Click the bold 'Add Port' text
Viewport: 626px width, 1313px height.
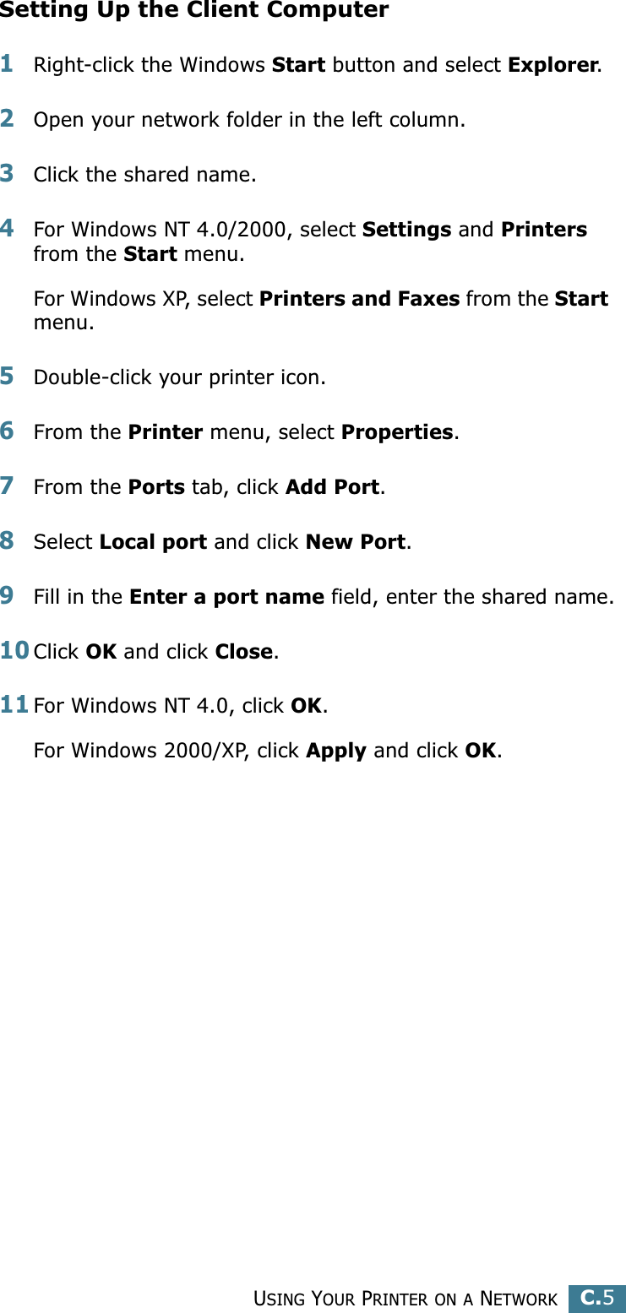(x=332, y=487)
